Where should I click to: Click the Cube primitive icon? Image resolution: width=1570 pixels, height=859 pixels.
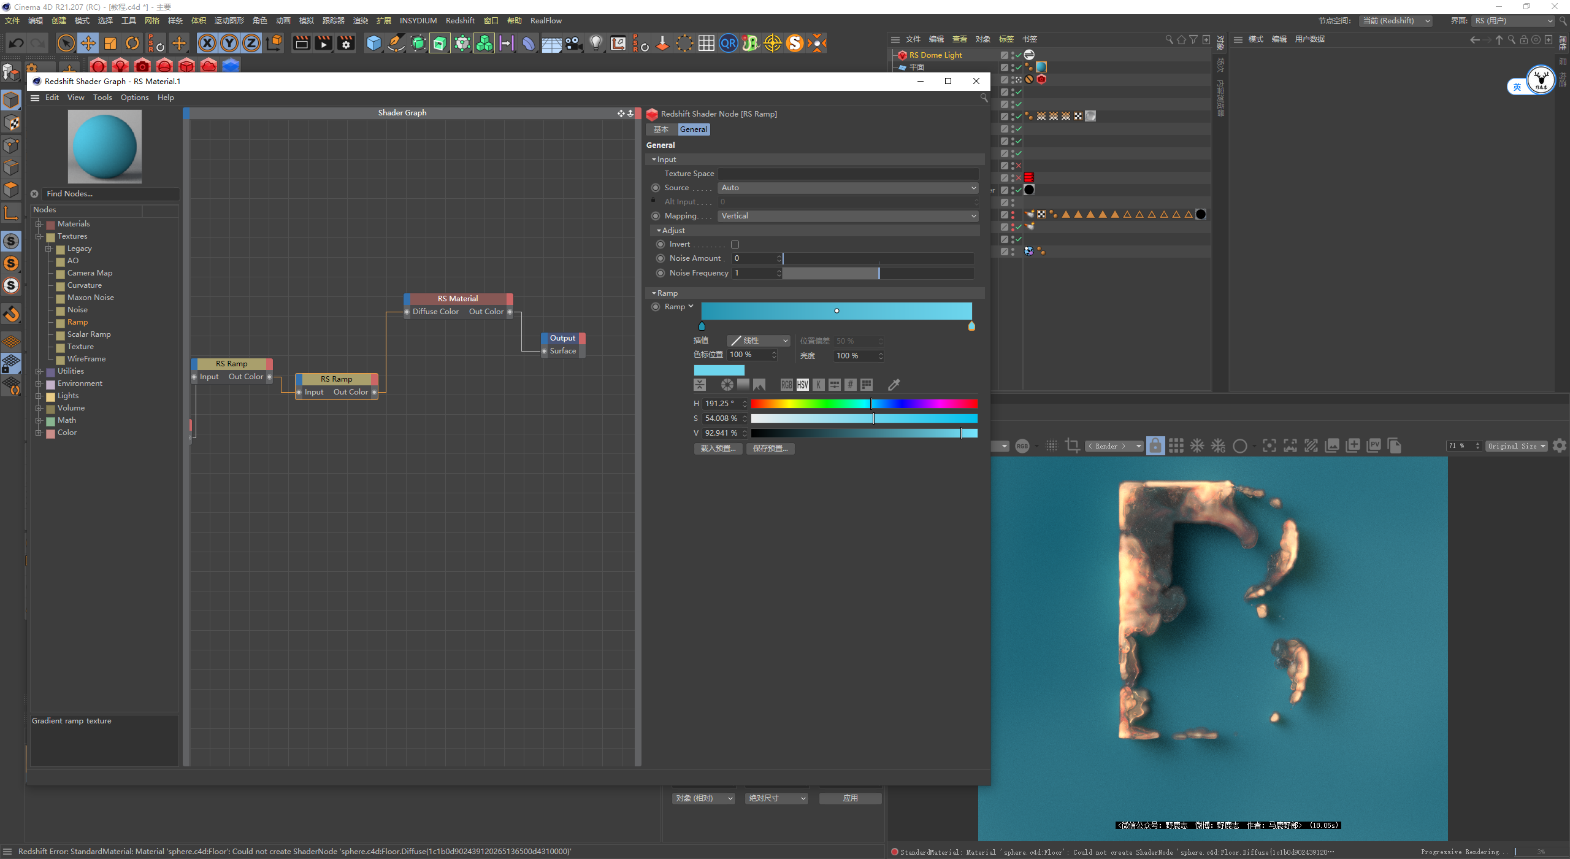[373, 44]
